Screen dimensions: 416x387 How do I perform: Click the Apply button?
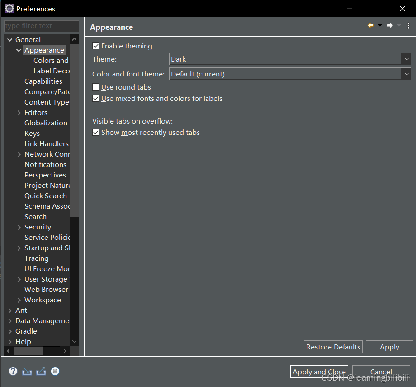pos(389,347)
